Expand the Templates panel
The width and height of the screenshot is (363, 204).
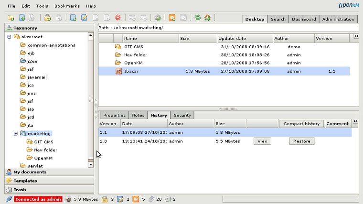pos(49,181)
